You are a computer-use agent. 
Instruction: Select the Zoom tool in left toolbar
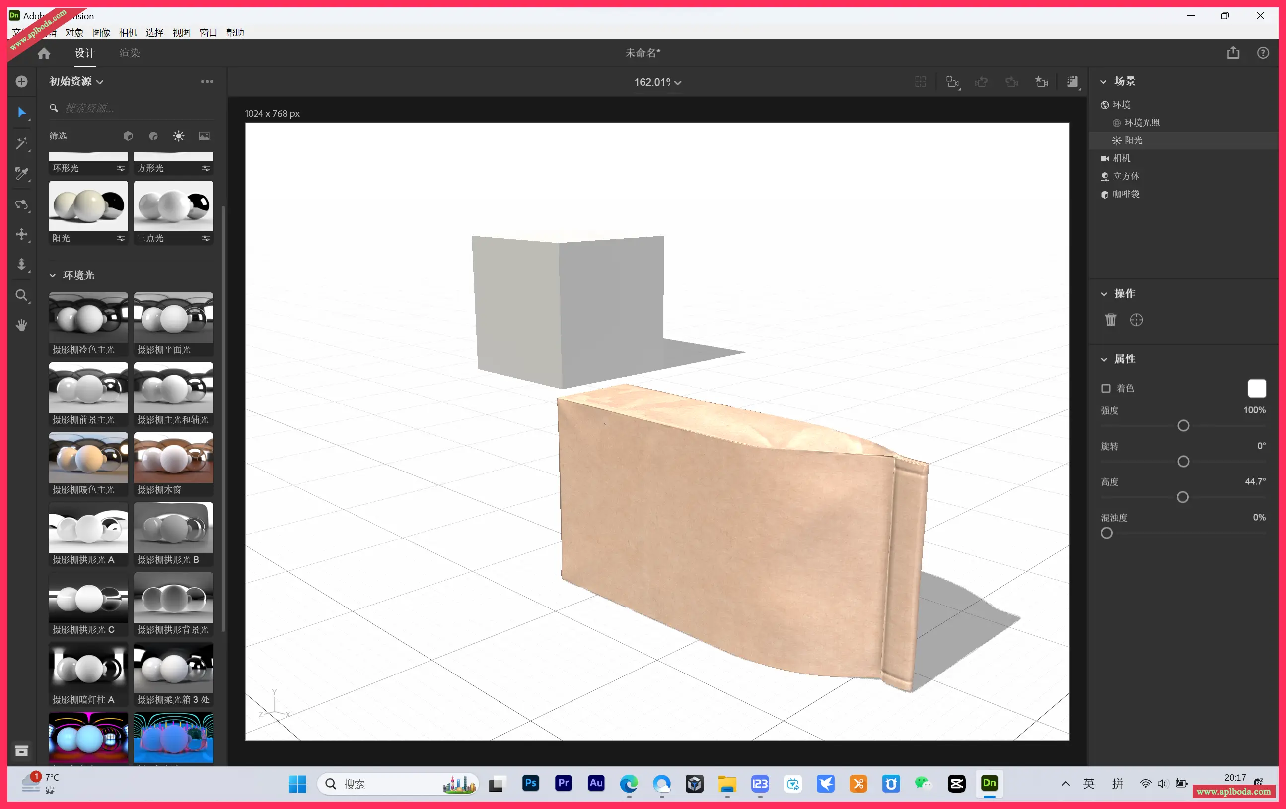pyautogui.click(x=22, y=296)
